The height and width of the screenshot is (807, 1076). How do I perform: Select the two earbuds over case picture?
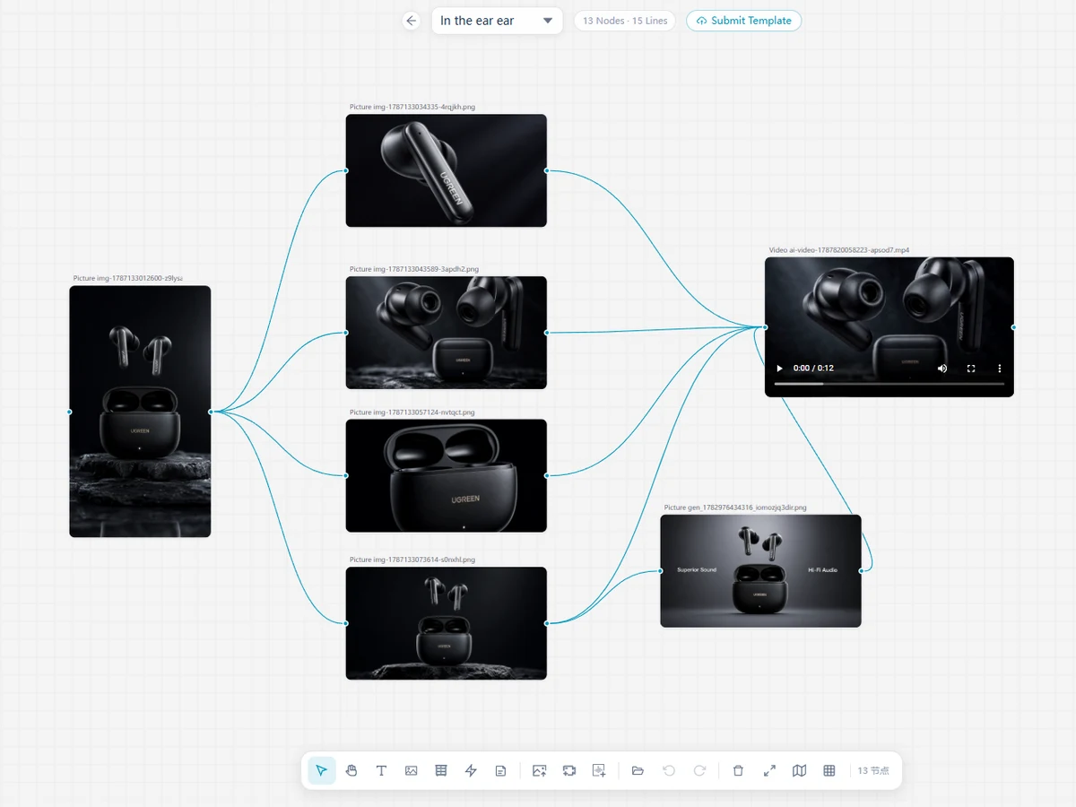[x=447, y=333]
